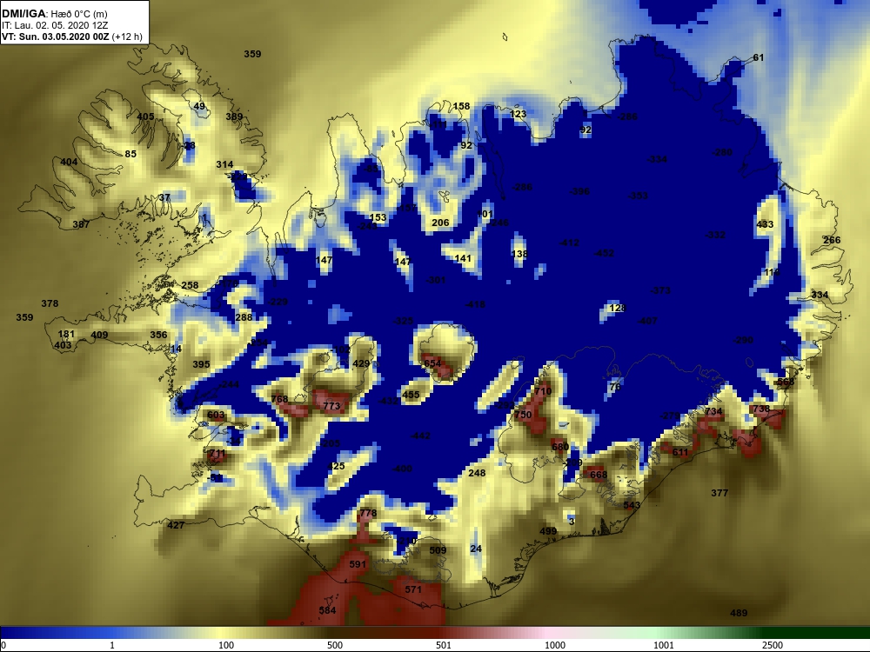The width and height of the screenshot is (870, 652).
Task: Click the map value "773"
Action: (x=331, y=406)
